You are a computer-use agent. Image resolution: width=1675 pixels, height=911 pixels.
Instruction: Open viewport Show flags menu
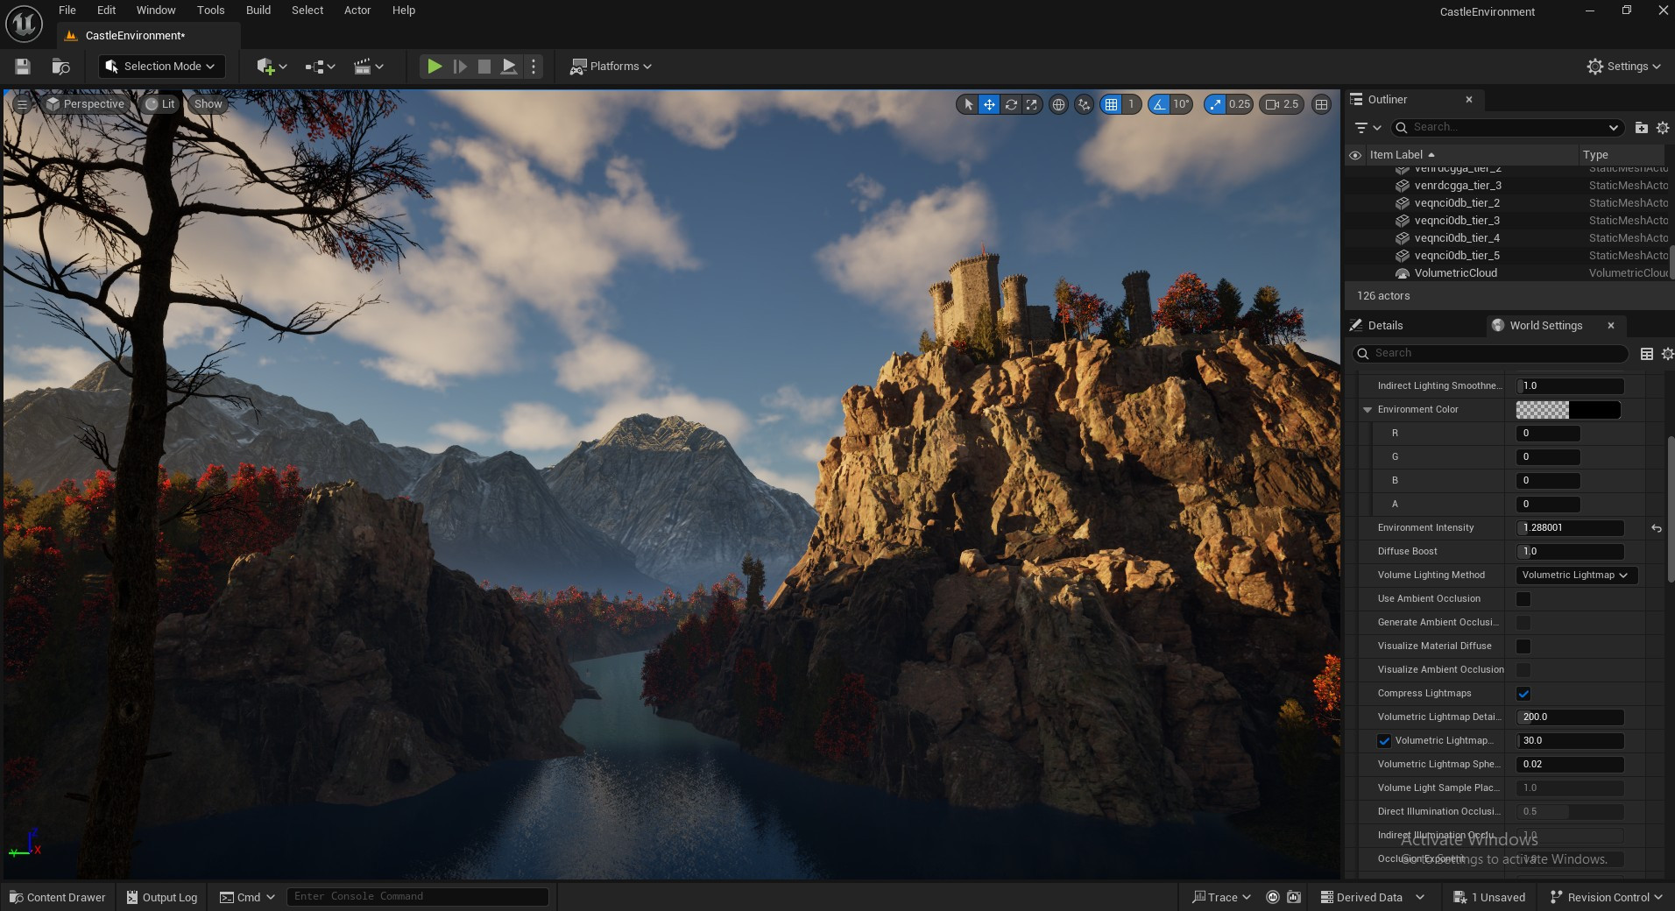point(208,104)
